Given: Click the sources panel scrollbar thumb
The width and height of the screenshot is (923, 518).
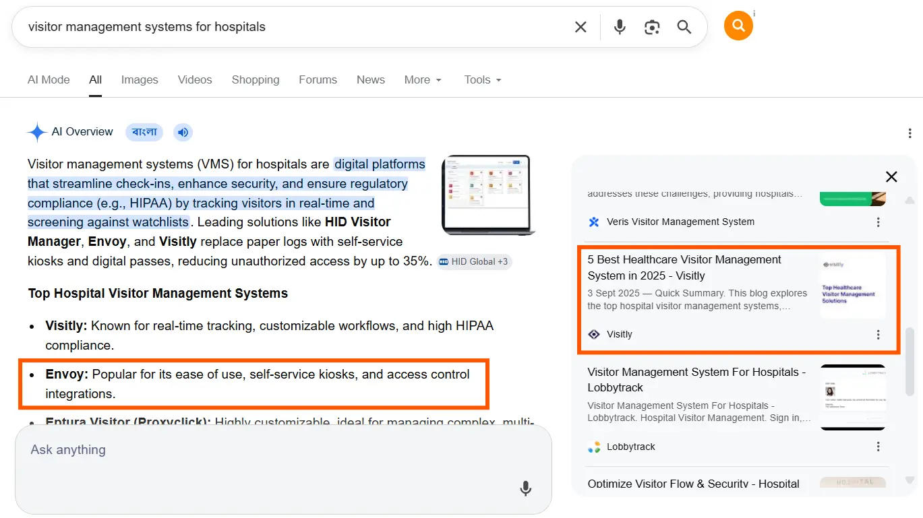Looking at the screenshot, I should click(x=910, y=360).
